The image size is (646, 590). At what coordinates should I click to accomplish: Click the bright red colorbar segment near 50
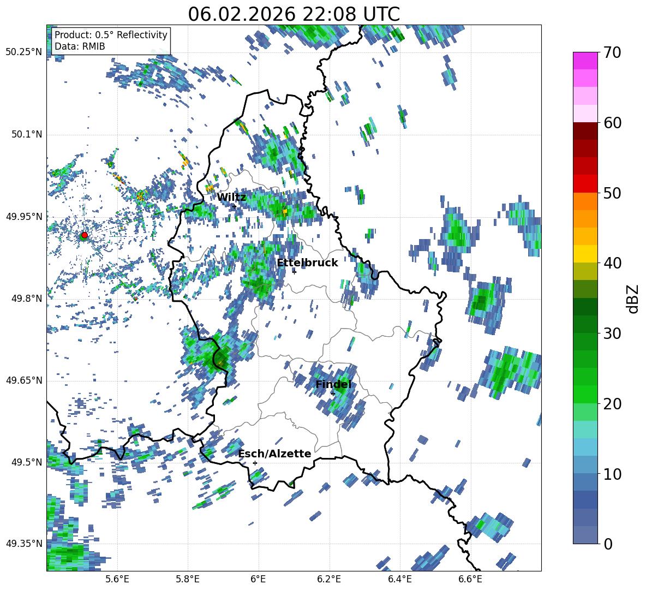click(585, 184)
